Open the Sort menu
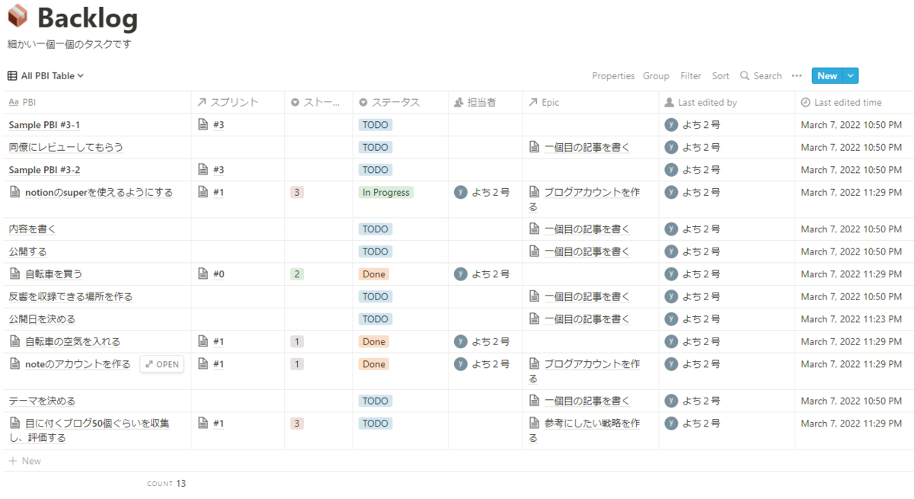Image resolution: width=914 pixels, height=499 pixels. click(721, 75)
